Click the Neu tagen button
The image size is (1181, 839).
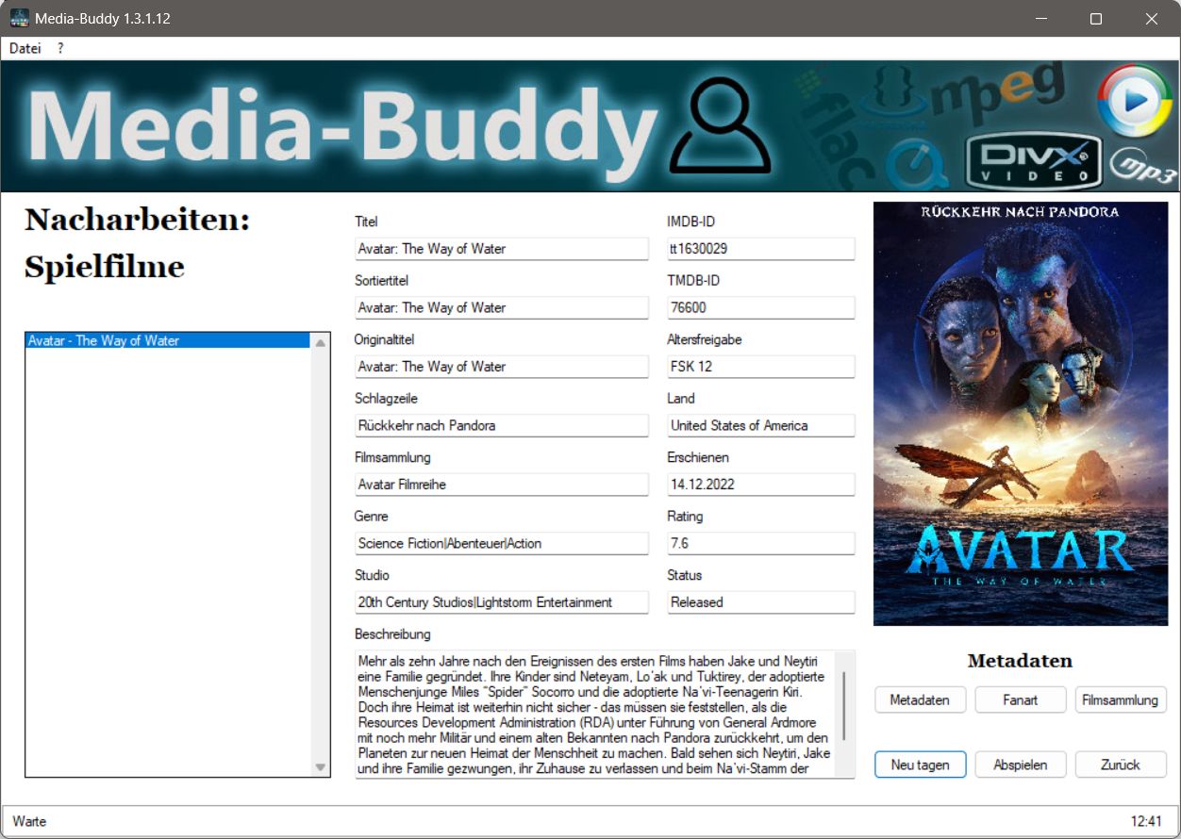[x=920, y=765]
